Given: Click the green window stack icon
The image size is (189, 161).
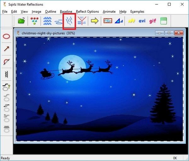Looking at the screenshot, I should pos(163,21).
